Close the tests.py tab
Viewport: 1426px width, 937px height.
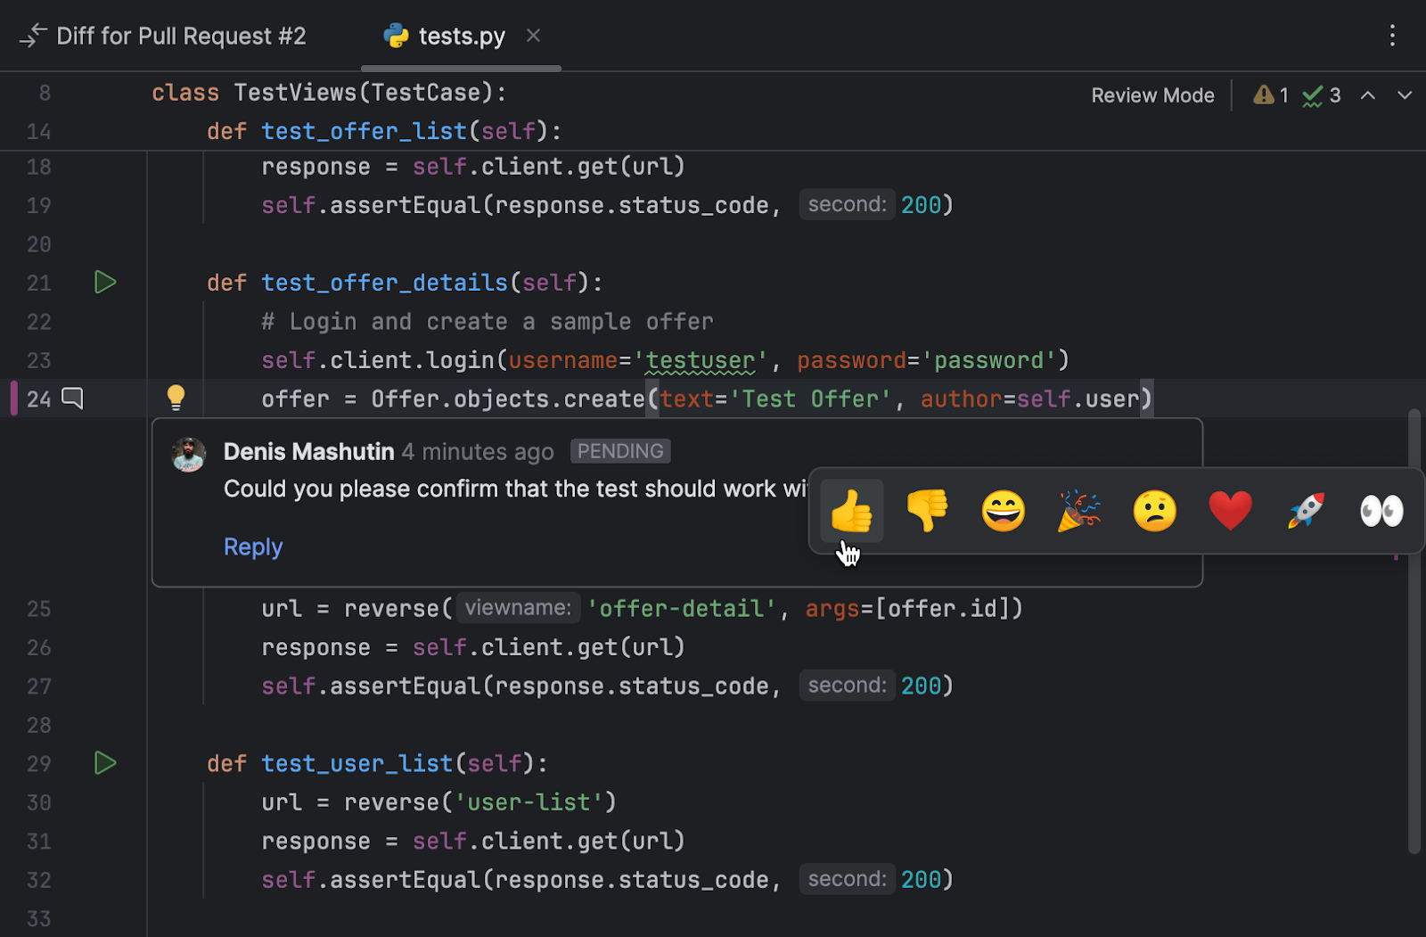pos(533,36)
